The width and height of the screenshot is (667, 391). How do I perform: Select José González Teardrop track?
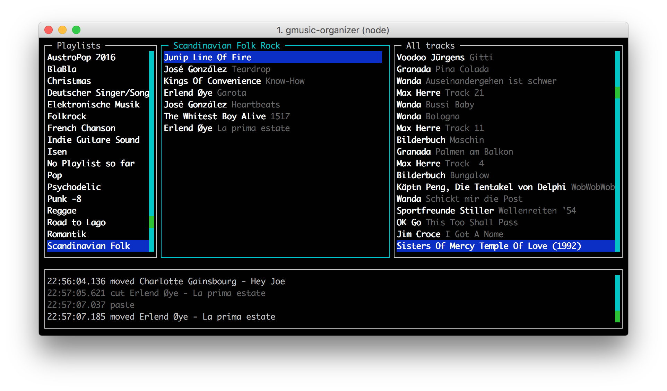point(217,69)
